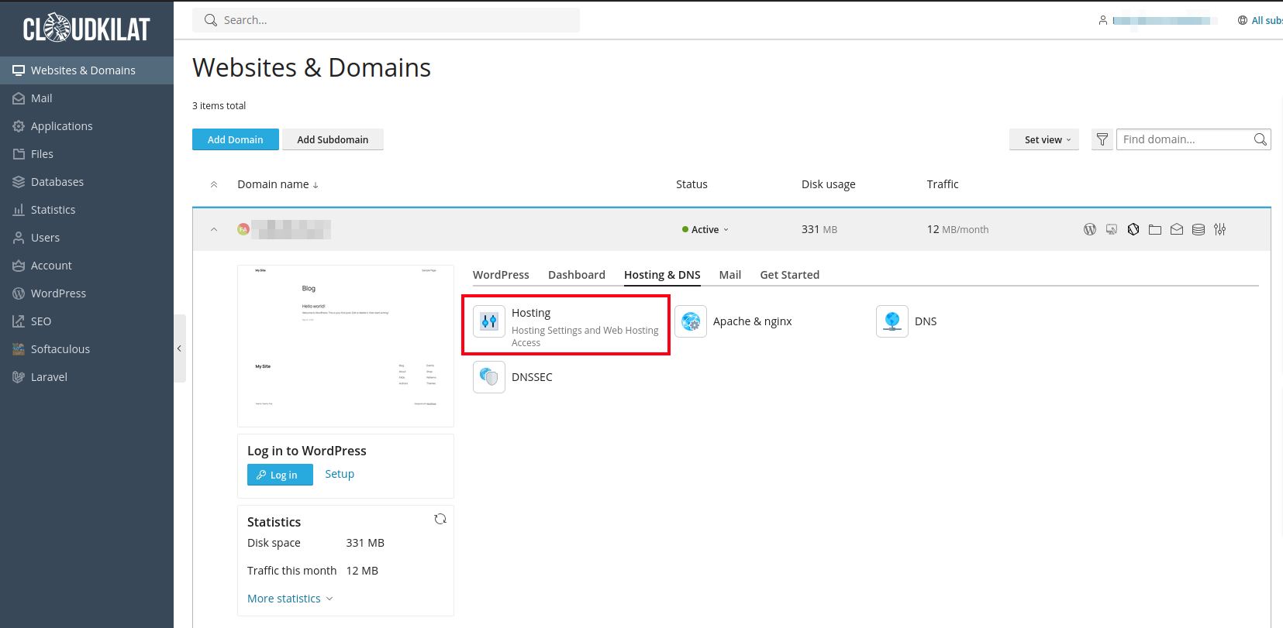Image resolution: width=1283 pixels, height=628 pixels.
Task: Select Websites & Domains in the sidebar
Action: click(x=87, y=70)
